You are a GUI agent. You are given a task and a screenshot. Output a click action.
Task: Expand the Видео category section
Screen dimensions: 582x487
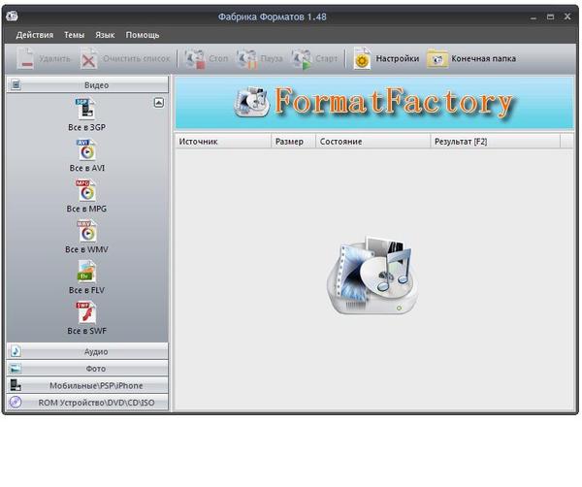(x=87, y=85)
